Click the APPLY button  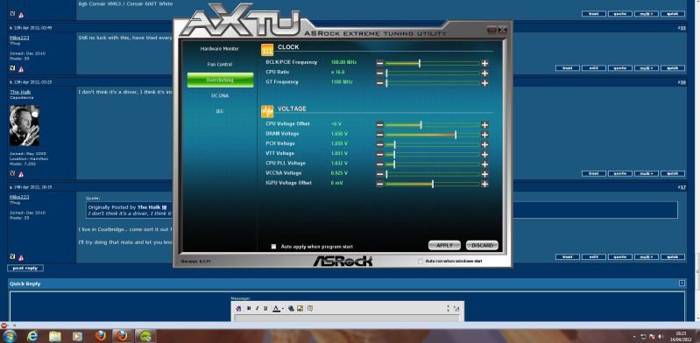click(444, 245)
